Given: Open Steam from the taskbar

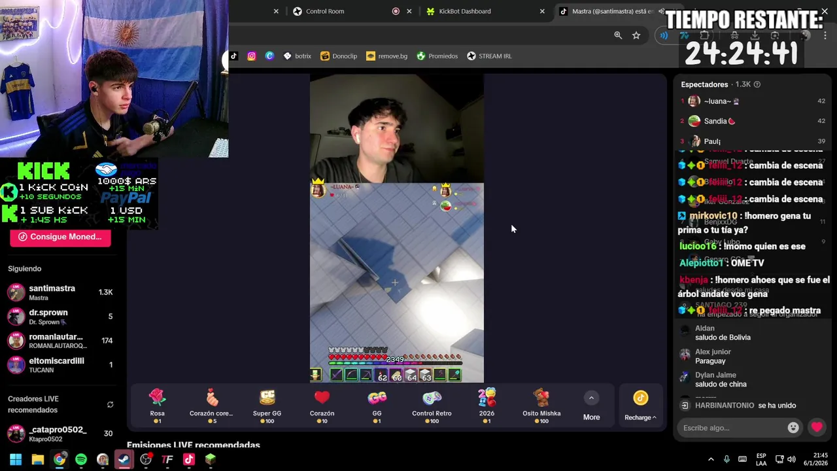Looking at the screenshot, I should pos(124,459).
